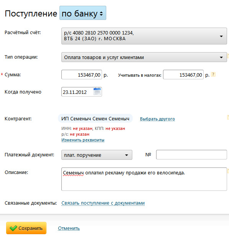Open the Тип операции dropdown
Image resolution: width=229 pixels, height=238 pixels.
144,57
